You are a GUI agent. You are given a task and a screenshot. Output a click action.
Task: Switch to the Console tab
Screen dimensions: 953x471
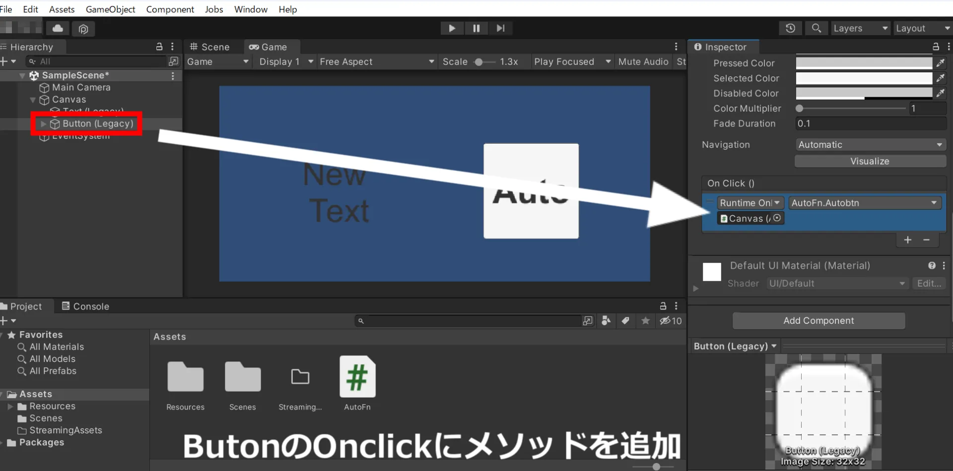click(x=85, y=306)
